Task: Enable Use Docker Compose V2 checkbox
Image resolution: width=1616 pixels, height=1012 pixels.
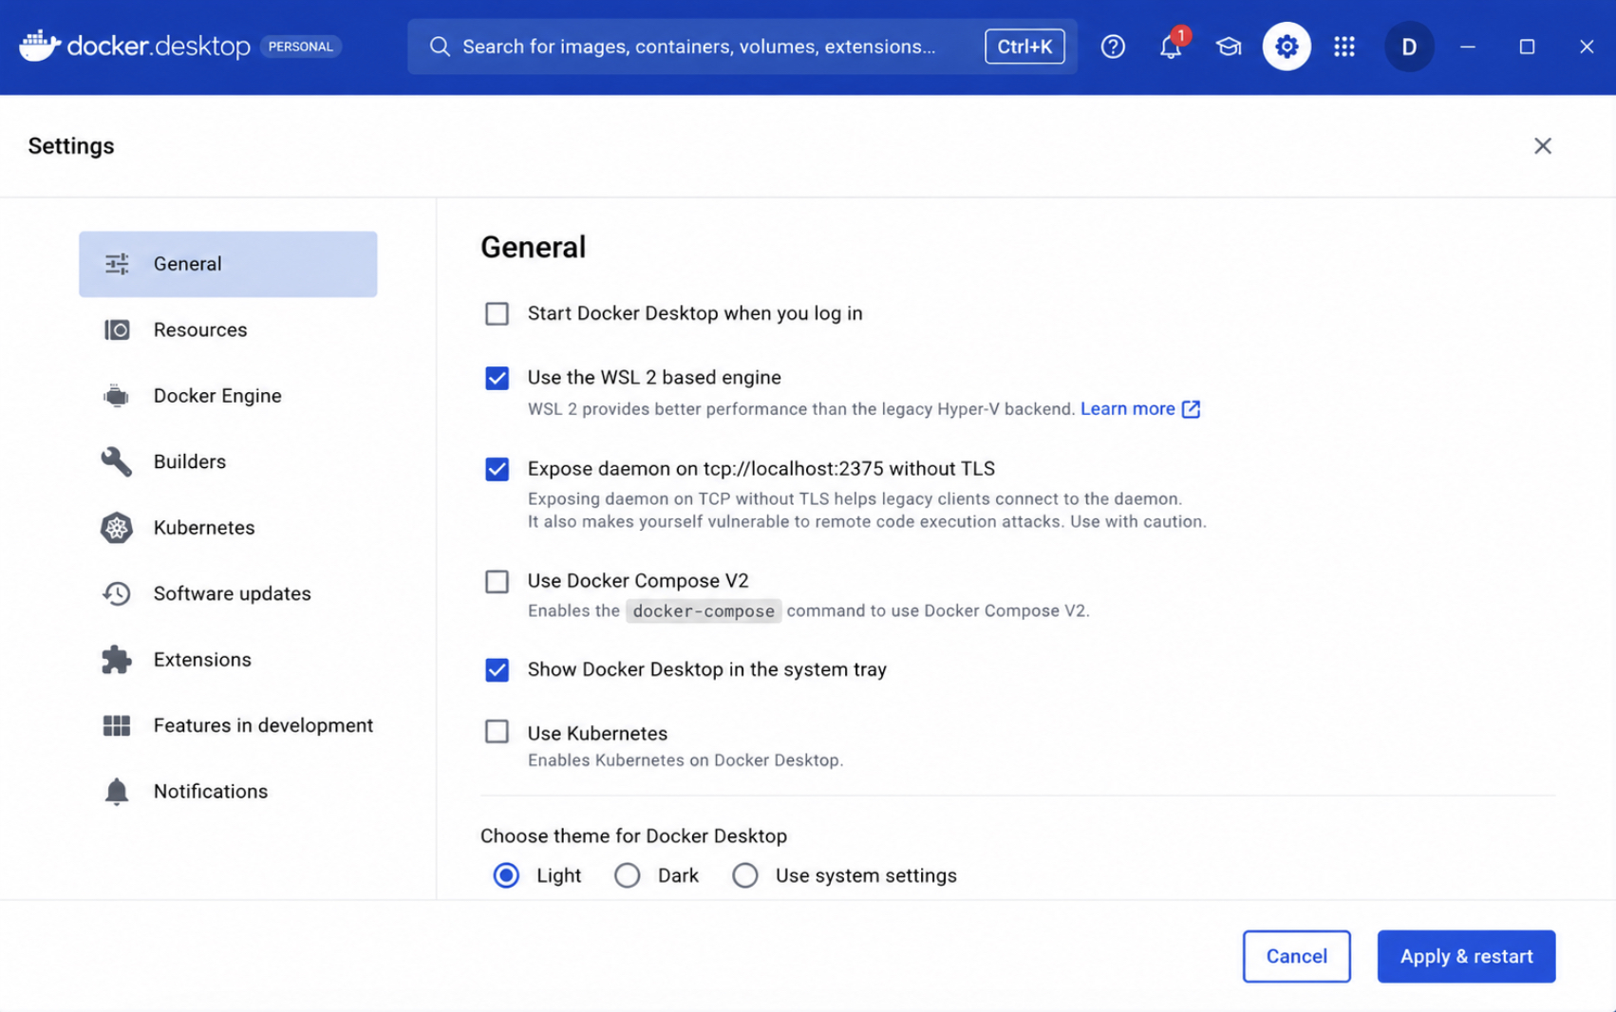Action: click(x=497, y=581)
